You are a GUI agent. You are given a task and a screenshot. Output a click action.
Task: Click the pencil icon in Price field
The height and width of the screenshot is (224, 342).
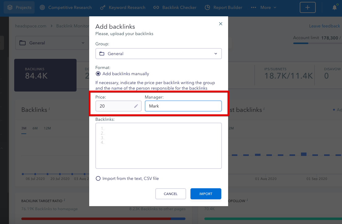coord(136,106)
